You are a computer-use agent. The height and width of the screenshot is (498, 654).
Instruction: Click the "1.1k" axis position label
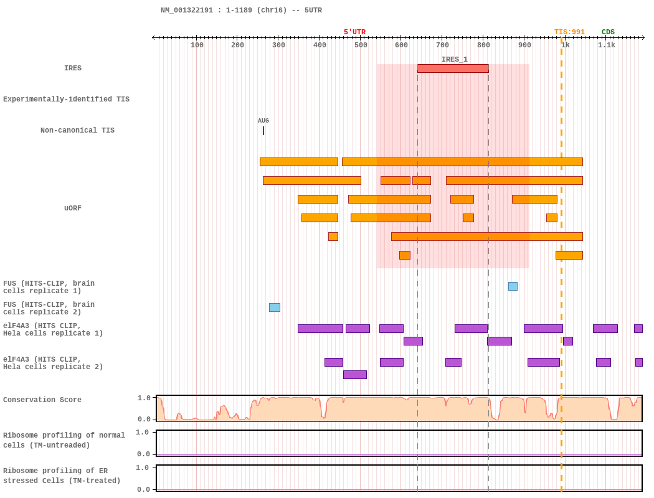point(607,45)
